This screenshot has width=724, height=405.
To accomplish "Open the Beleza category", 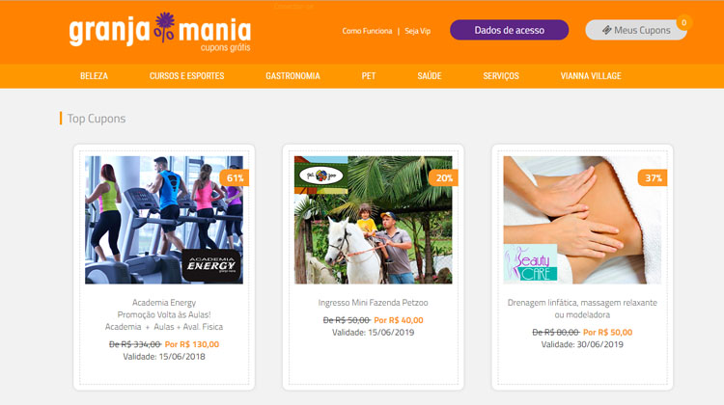I will click(x=94, y=76).
